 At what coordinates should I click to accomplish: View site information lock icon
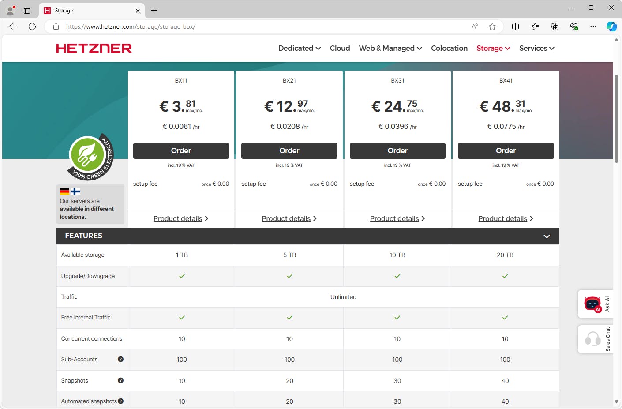click(x=56, y=26)
